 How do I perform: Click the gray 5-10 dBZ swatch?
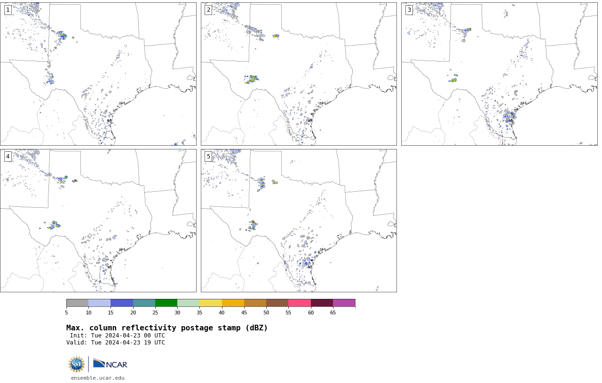tap(77, 303)
